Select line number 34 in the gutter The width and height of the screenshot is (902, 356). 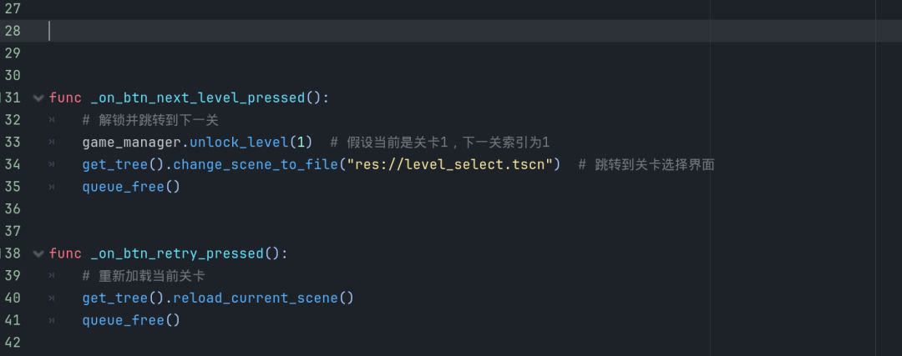(12, 165)
